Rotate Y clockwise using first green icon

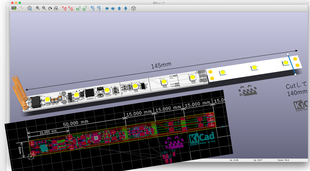(78, 8)
